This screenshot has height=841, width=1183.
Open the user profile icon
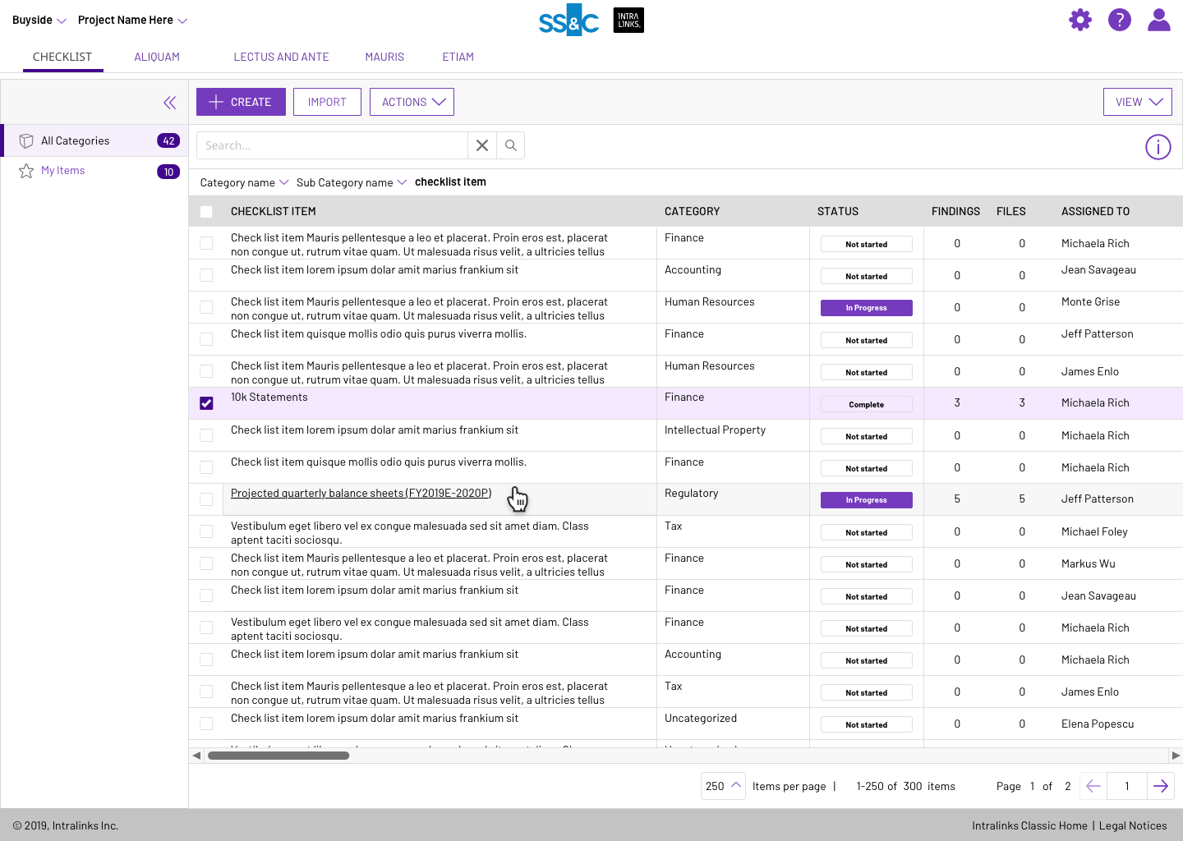click(x=1159, y=20)
